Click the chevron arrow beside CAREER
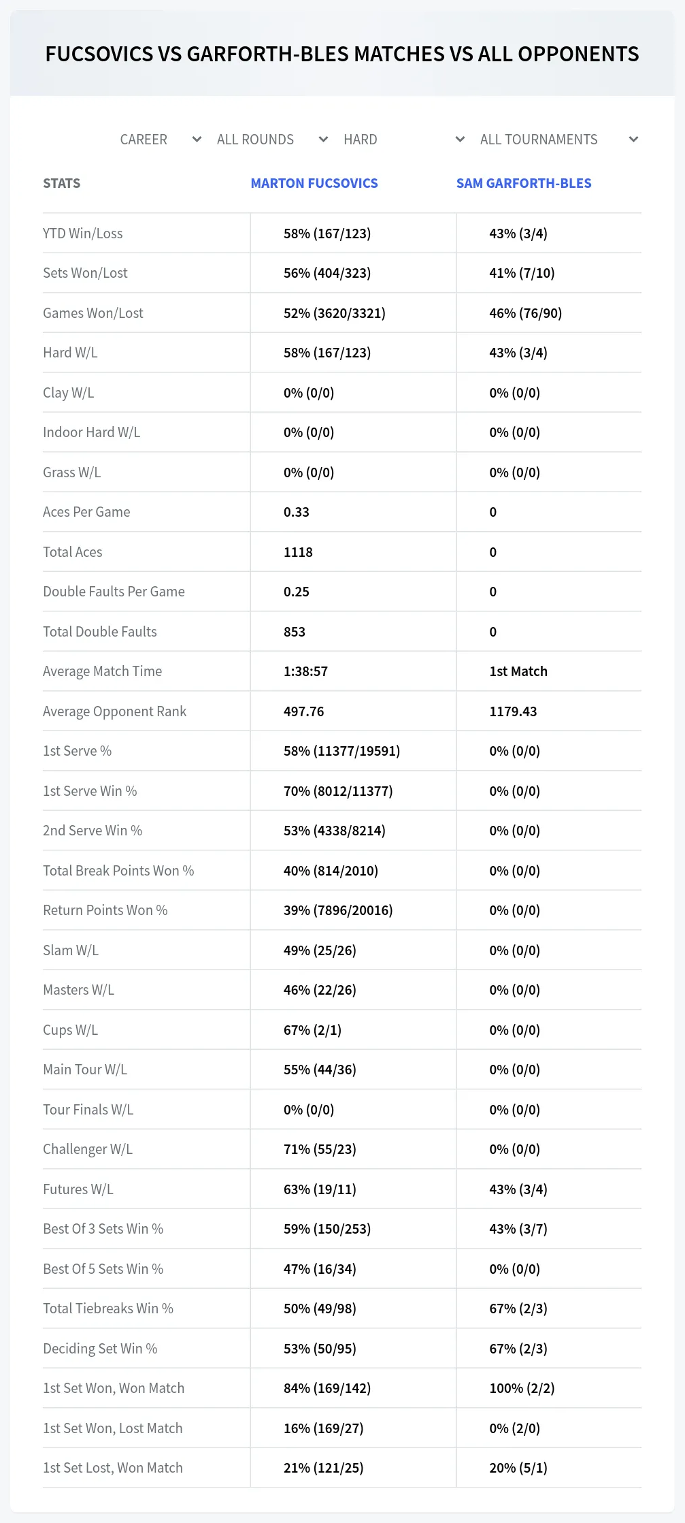The image size is (685, 1523). pos(197,140)
